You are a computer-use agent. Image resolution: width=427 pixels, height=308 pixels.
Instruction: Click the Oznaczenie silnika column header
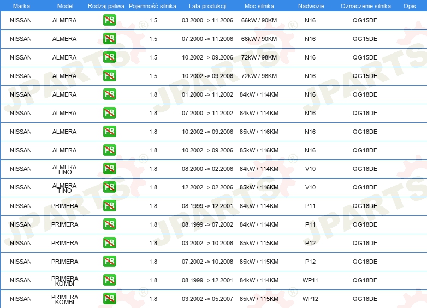366,6
